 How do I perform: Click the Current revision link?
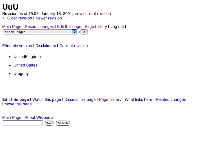click(73, 46)
